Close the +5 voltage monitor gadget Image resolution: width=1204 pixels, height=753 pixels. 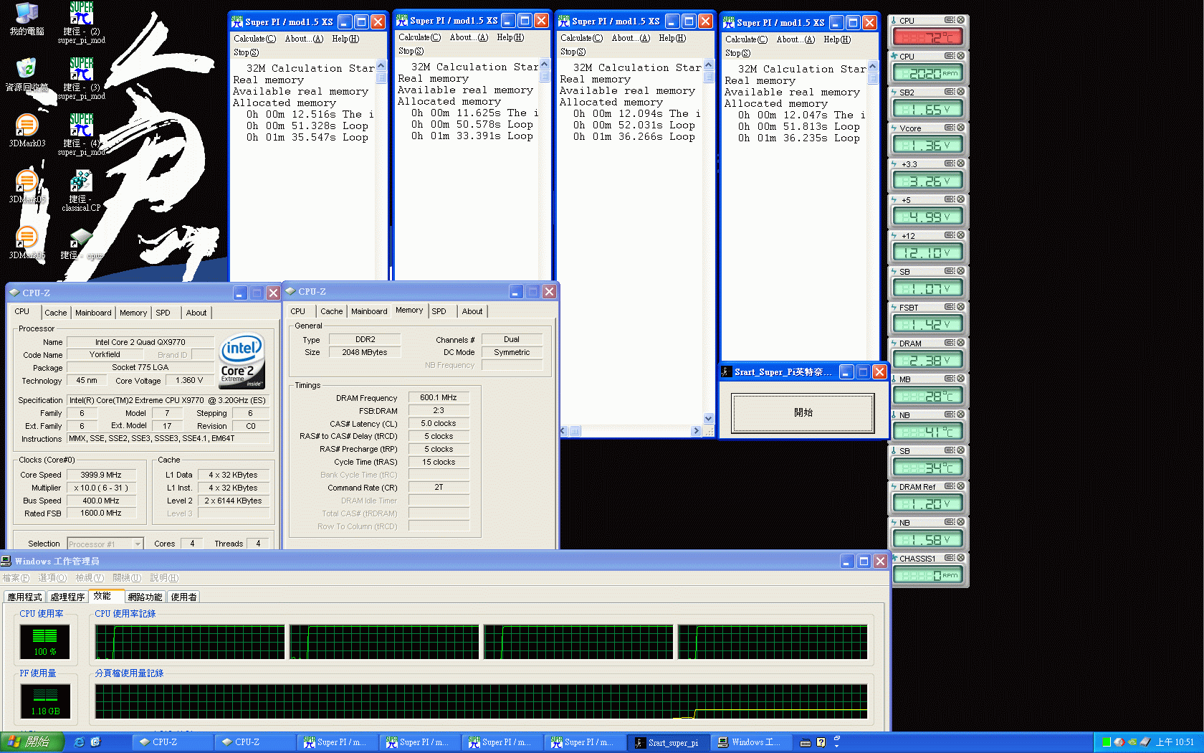tap(960, 199)
